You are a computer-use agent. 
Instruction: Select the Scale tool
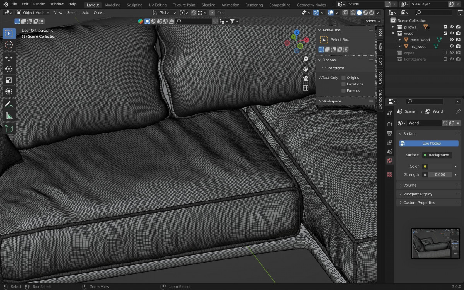(x=9, y=80)
